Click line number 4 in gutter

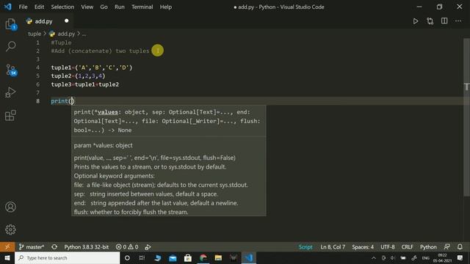tap(37, 67)
